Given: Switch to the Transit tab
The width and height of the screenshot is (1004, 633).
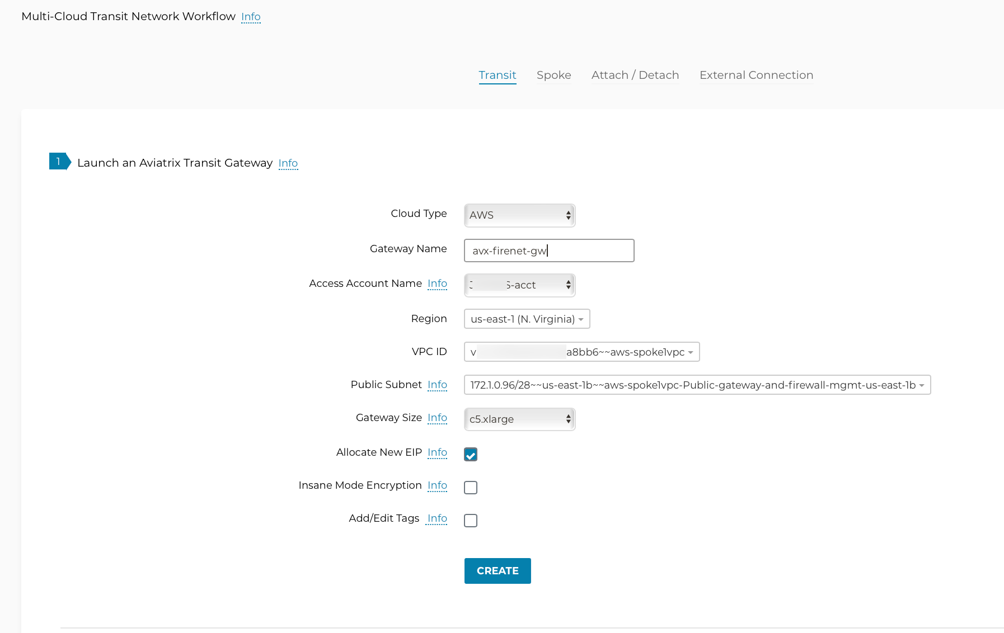Looking at the screenshot, I should click(x=497, y=75).
